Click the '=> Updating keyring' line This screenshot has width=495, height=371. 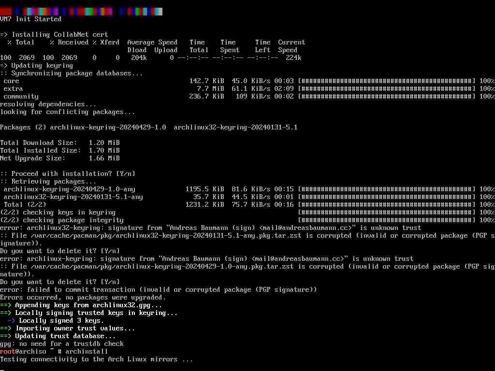click(37, 66)
